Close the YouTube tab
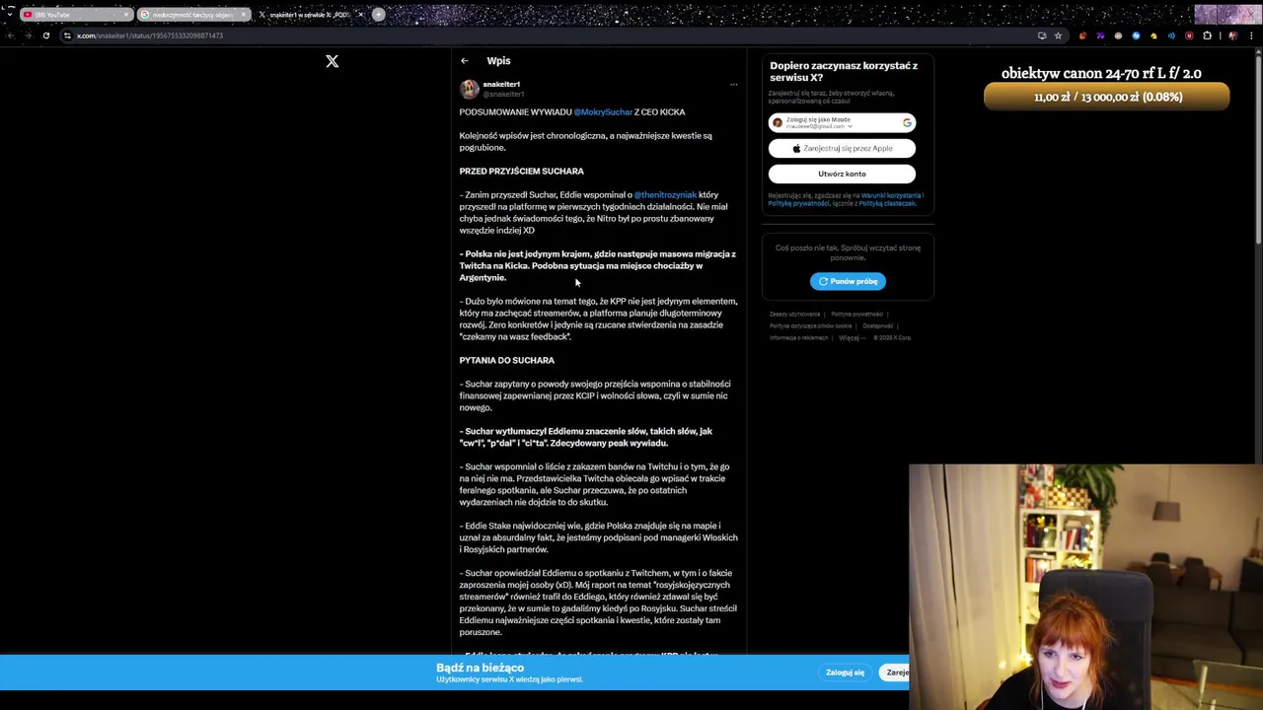This screenshot has width=1263, height=710. tap(126, 15)
